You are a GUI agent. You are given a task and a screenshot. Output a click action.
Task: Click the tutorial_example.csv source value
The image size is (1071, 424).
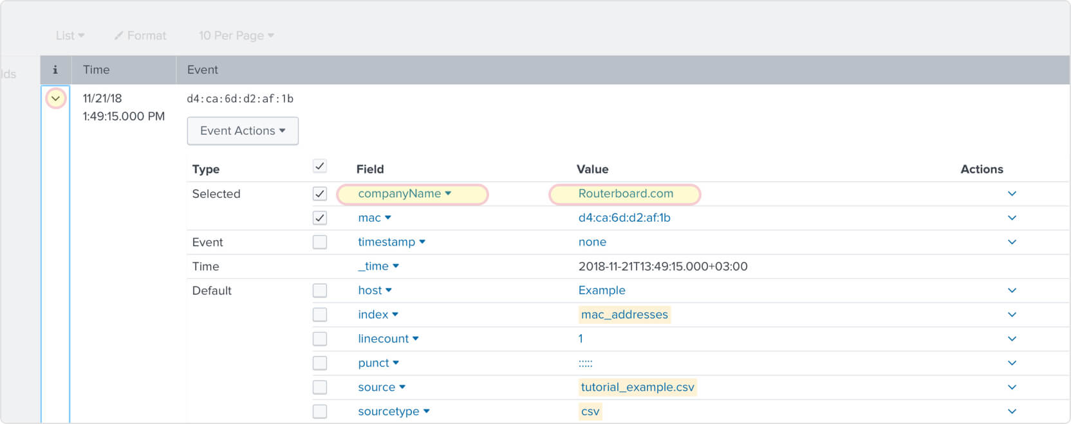click(638, 387)
